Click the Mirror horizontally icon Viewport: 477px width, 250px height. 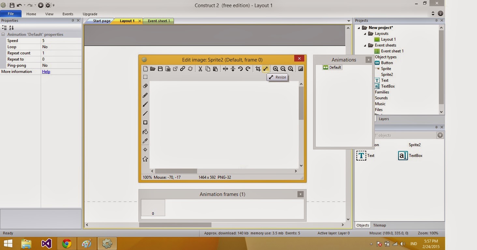pos(225,69)
